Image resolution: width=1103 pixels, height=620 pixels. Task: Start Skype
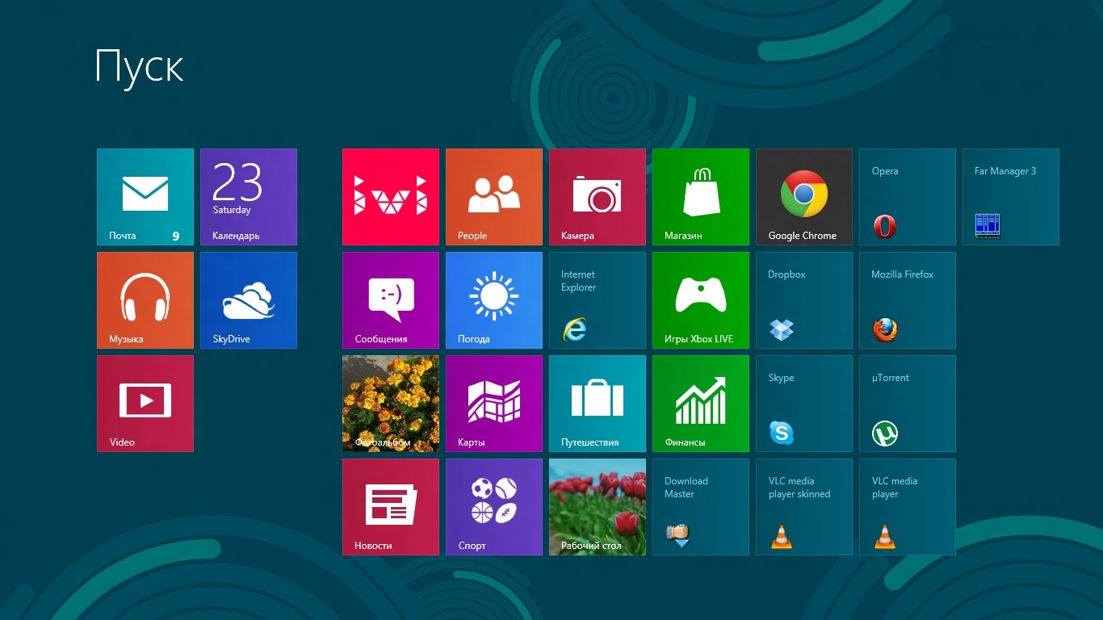[803, 403]
